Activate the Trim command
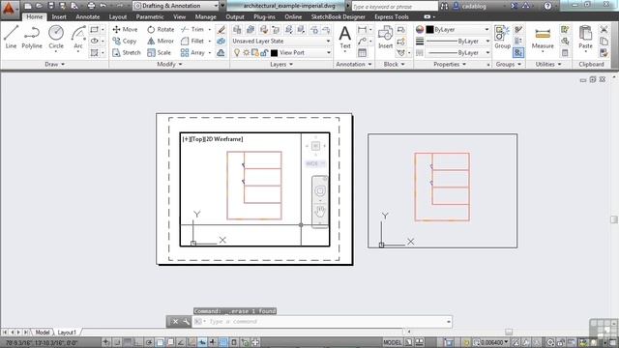Screen dimensions: 619x348 (x=192, y=29)
